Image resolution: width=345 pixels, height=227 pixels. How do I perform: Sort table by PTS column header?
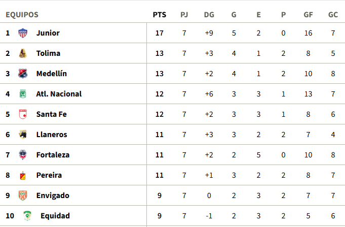[160, 15]
